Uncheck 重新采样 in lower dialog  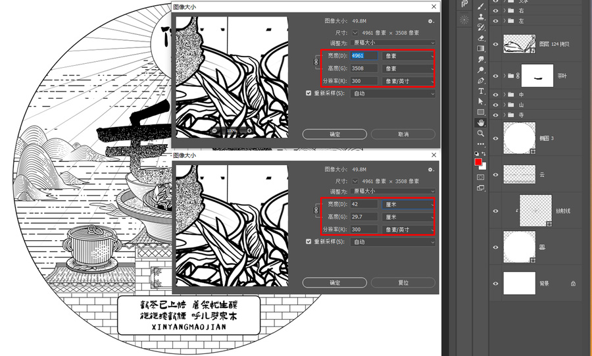point(308,242)
